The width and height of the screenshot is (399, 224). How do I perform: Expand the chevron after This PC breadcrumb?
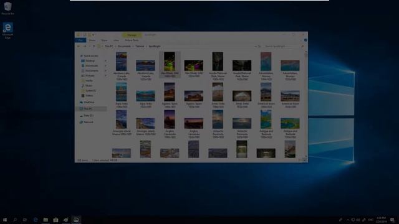click(x=115, y=46)
